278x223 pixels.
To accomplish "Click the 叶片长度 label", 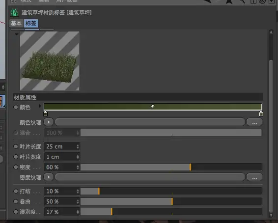I will [30, 146].
